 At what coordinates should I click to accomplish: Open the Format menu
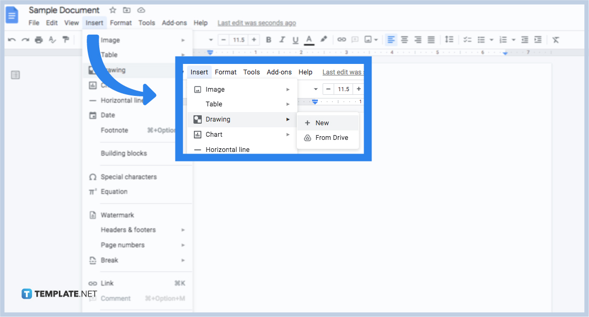[x=121, y=23]
